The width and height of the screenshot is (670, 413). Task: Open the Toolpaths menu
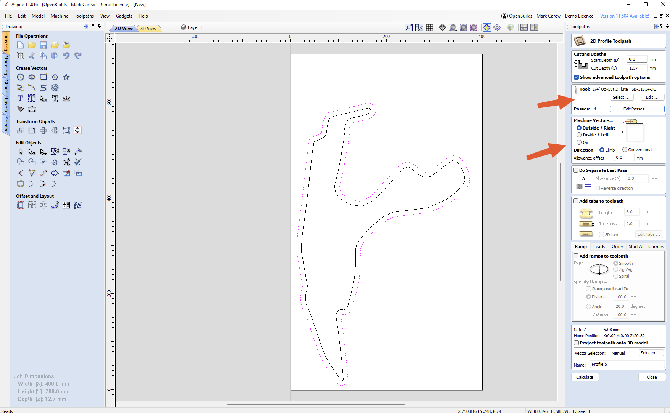84,16
